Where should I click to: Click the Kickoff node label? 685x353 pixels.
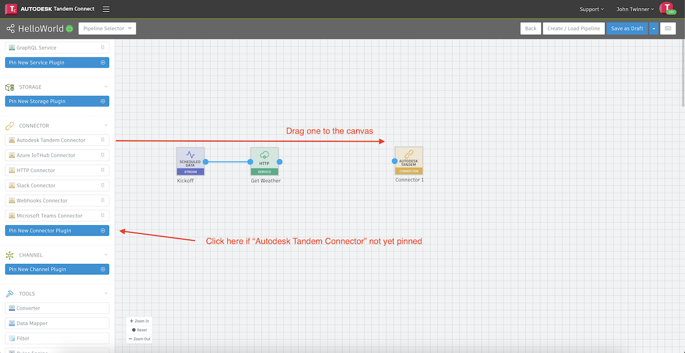click(x=186, y=181)
